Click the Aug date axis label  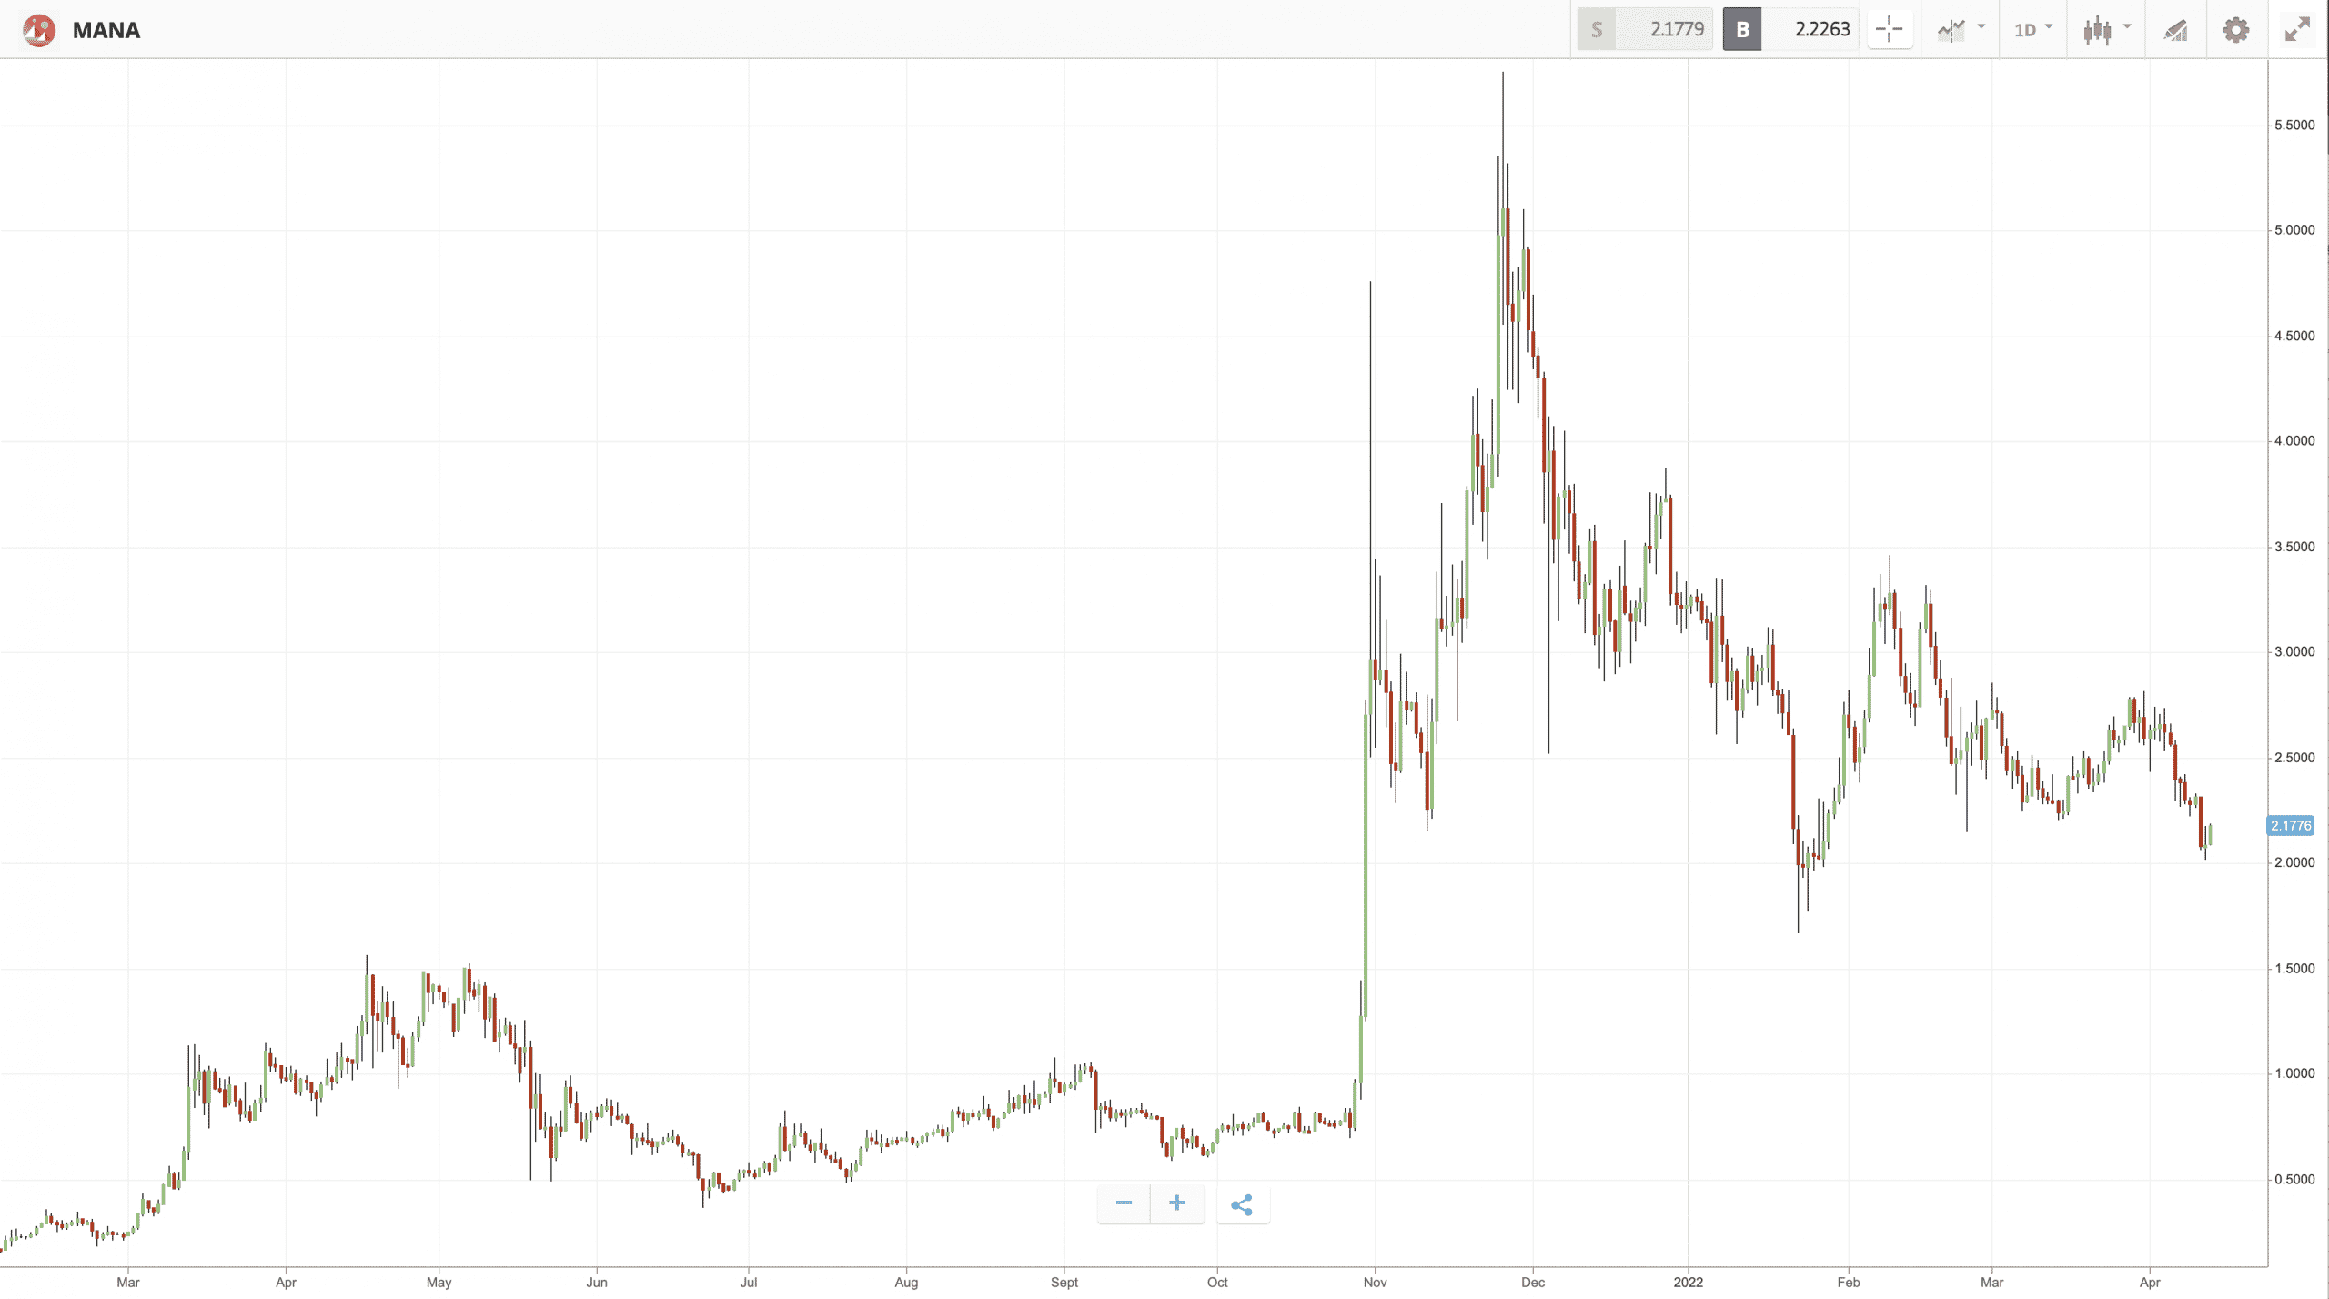coord(906,1283)
